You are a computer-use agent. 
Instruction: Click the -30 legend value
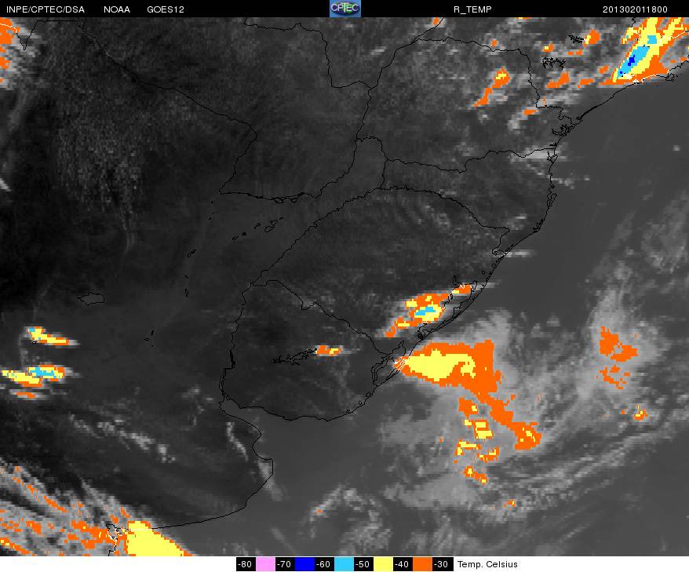click(442, 564)
